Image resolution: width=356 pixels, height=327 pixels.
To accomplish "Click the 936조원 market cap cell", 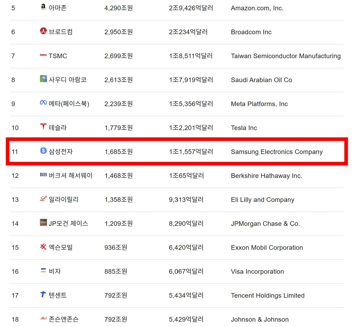I will pos(116,247).
